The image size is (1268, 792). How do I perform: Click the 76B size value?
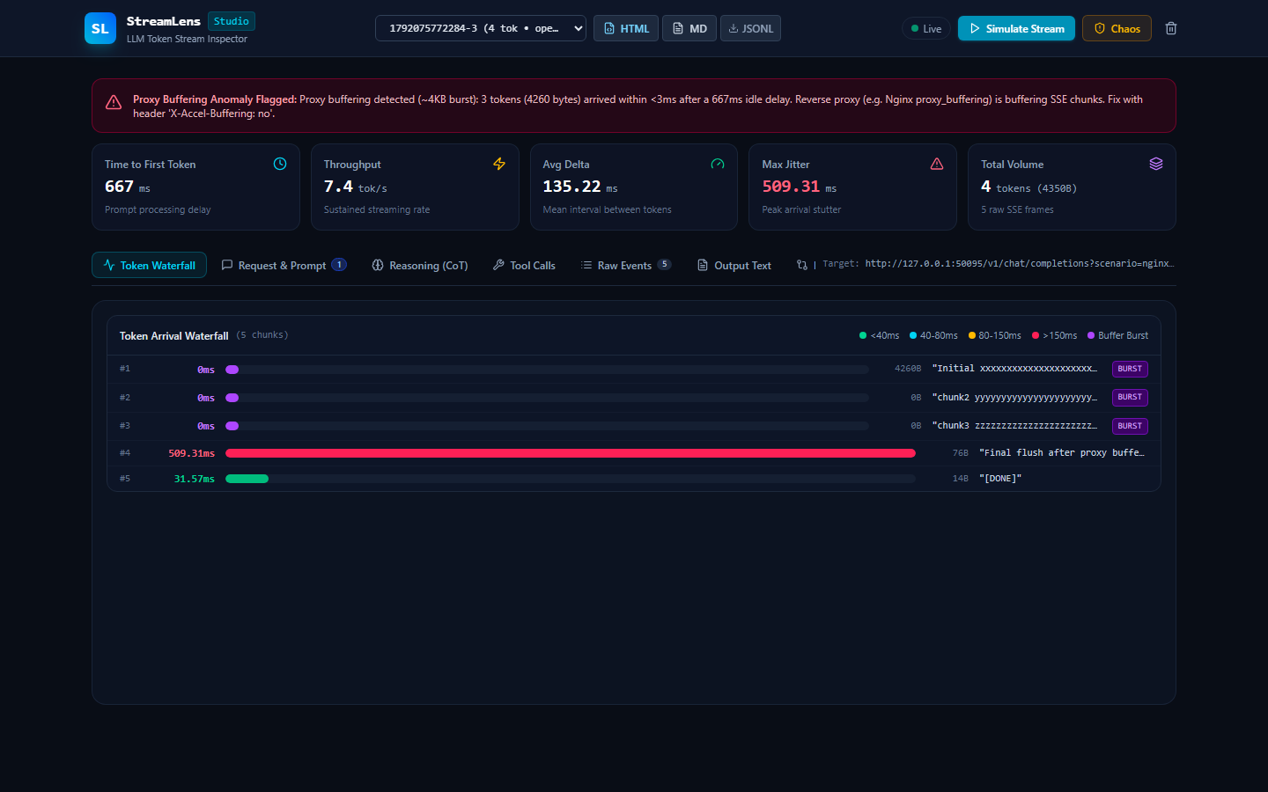tap(960, 453)
